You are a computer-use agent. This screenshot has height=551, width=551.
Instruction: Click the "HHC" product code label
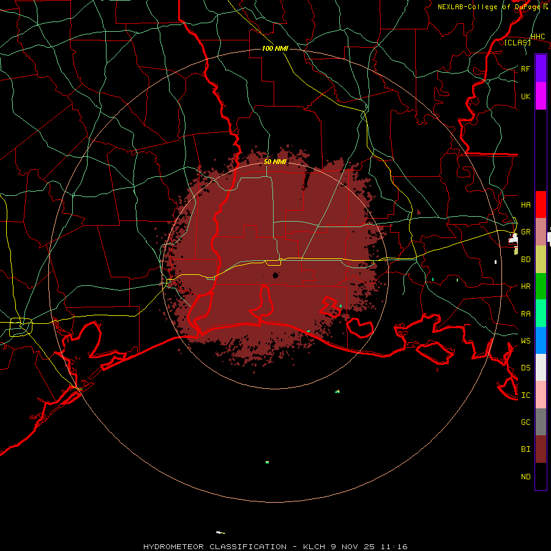point(538,37)
